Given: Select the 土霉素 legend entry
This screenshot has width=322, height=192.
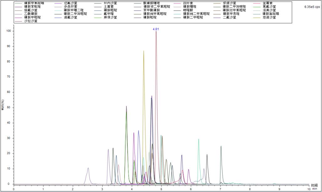Looking at the screenshot, I should (108, 6).
